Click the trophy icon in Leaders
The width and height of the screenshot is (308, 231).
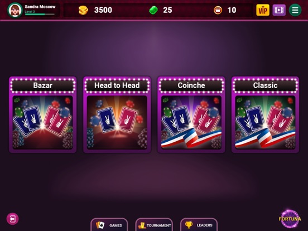(x=189, y=225)
